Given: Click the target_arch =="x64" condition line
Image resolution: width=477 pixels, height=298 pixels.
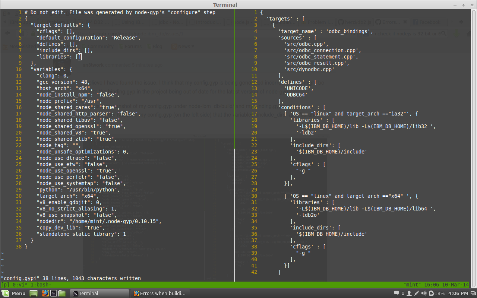Looking at the screenshot, I should coord(351,196).
